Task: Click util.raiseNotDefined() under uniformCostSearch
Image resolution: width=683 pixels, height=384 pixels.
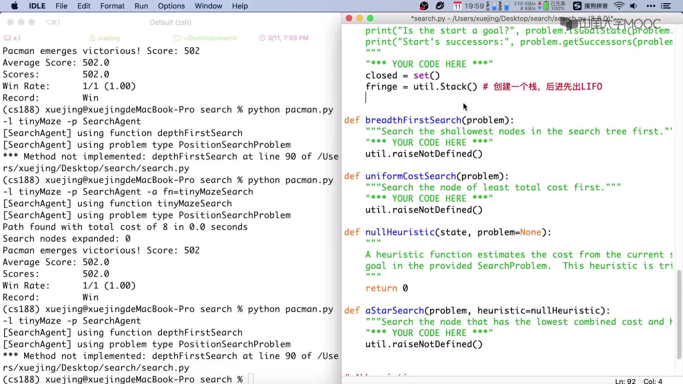Action: pos(424,210)
